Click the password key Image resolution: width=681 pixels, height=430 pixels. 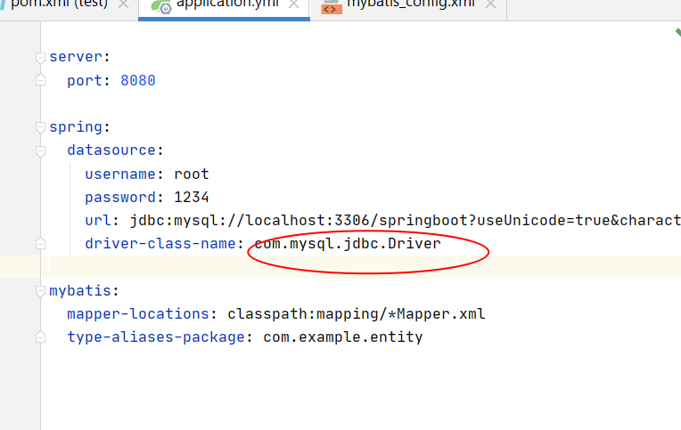point(120,198)
